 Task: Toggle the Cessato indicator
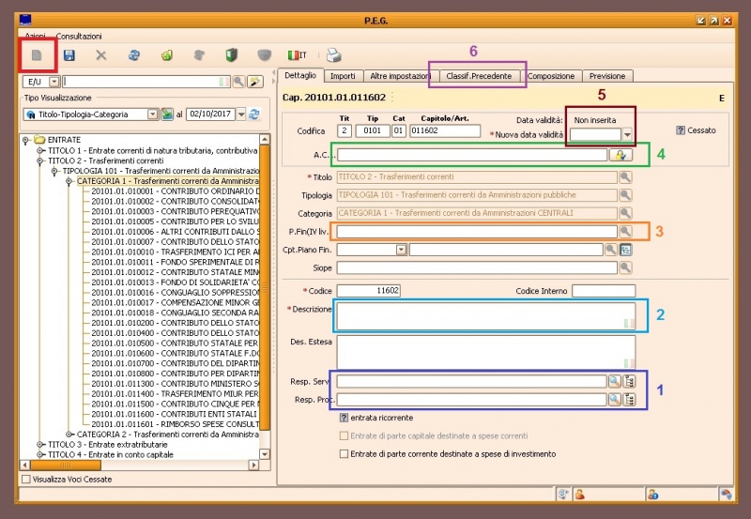(680, 130)
